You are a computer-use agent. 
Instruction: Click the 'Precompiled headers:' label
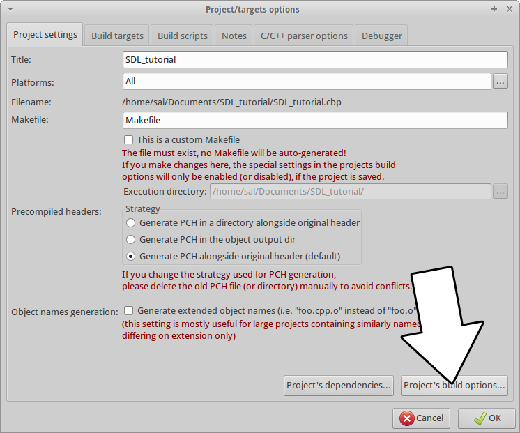pyautogui.click(x=56, y=212)
